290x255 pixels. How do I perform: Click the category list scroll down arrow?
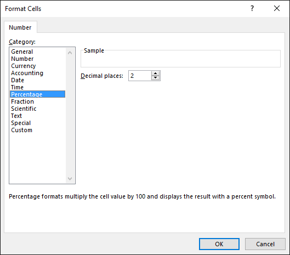tap(70, 179)
